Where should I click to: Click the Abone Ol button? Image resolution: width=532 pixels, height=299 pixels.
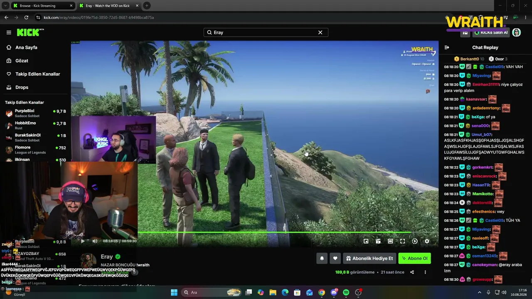point(414,258)
